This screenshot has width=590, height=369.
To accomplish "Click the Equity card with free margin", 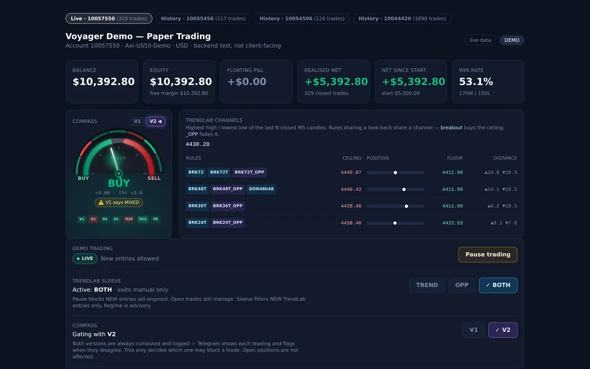I will (179, 81).
